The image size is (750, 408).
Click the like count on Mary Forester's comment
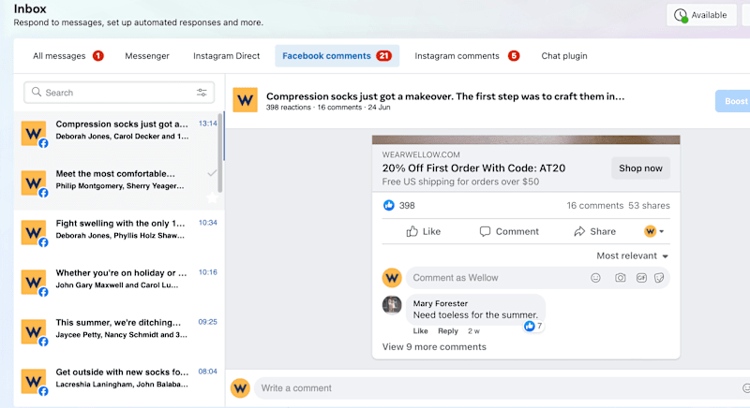coord(534,326)
